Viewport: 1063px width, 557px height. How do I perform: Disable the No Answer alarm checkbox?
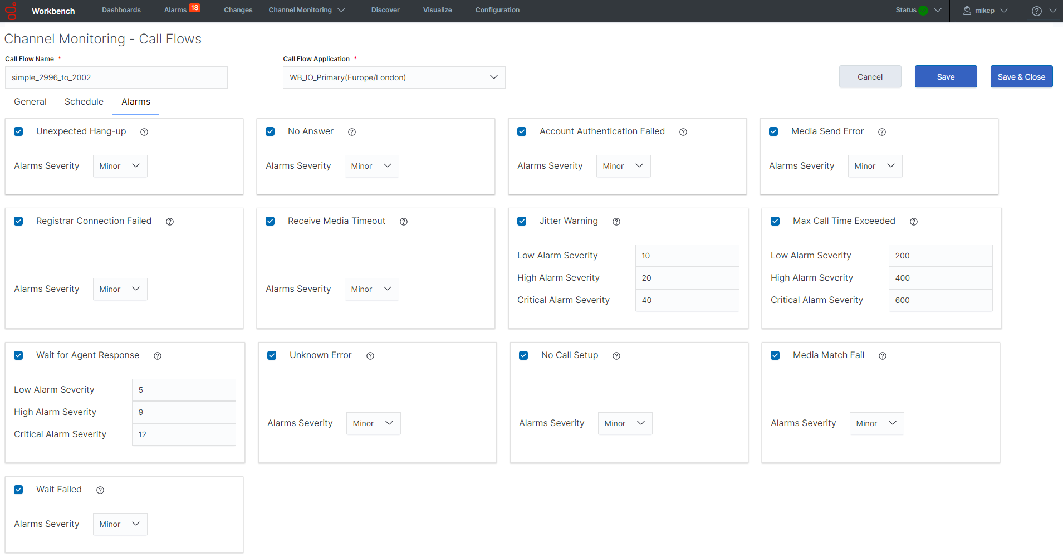[270, 131]
